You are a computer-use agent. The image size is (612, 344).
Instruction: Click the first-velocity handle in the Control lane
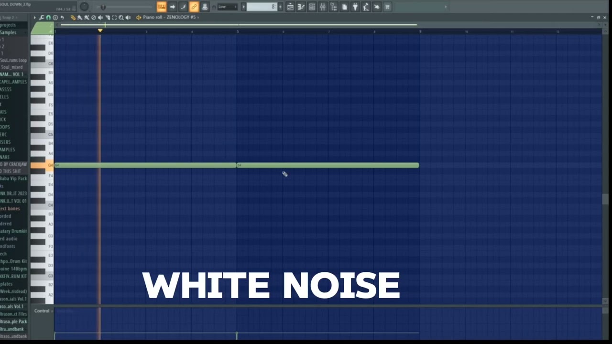click(x=55, y=334)
